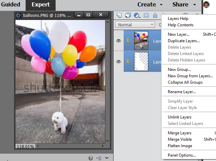Switch to the Expert tab
The height and width of the screenshot is (161, 216).
tap(41, 5)
